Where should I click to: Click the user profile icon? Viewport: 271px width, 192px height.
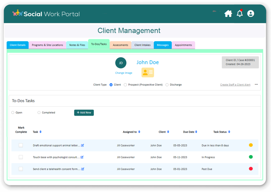pyautogui.click(x=251, y=14)
